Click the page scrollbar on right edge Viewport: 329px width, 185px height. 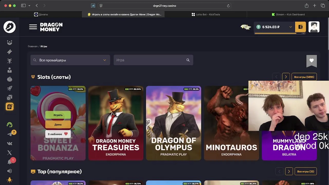pyautogui.click(x=328, y=33)
